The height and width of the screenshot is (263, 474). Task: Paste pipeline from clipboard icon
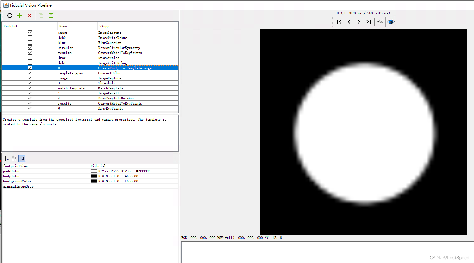[x=51, y=15]
